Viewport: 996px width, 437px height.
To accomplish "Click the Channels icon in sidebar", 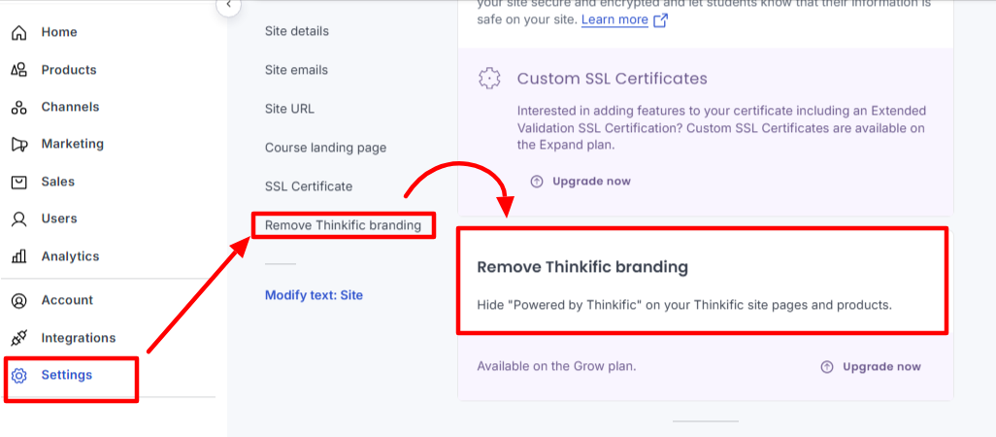I will [x=18, y=107].
